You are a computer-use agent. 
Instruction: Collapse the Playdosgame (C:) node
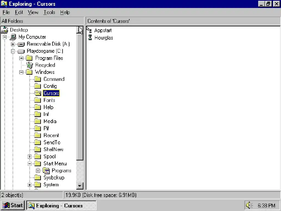tap(13, 51)
